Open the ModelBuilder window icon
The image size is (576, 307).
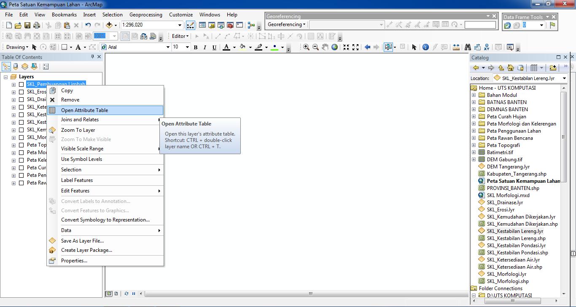point(251,25)
